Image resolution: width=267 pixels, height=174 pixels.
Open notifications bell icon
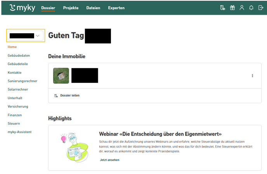[251, 8]
